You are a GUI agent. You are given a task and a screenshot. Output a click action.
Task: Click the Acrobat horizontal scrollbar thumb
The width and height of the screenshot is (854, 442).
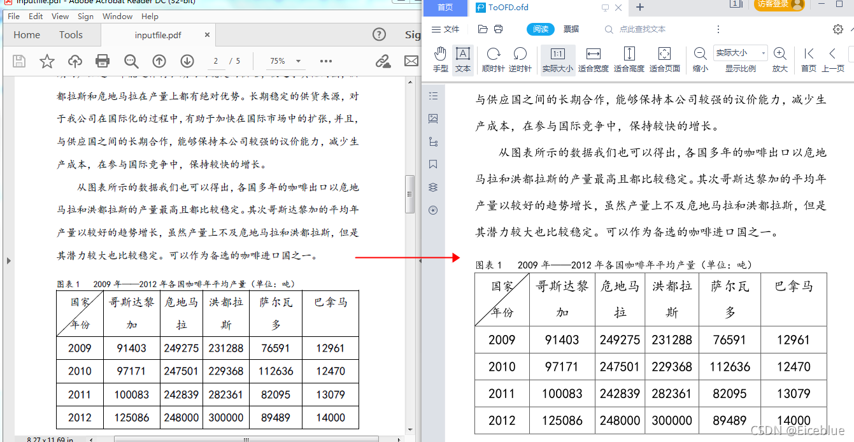point(245,439)
